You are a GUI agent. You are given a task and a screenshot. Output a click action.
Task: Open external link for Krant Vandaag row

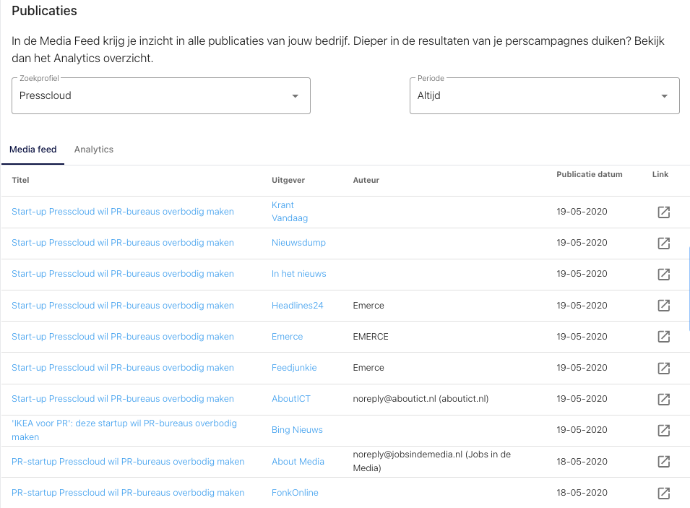coord(663,212)
